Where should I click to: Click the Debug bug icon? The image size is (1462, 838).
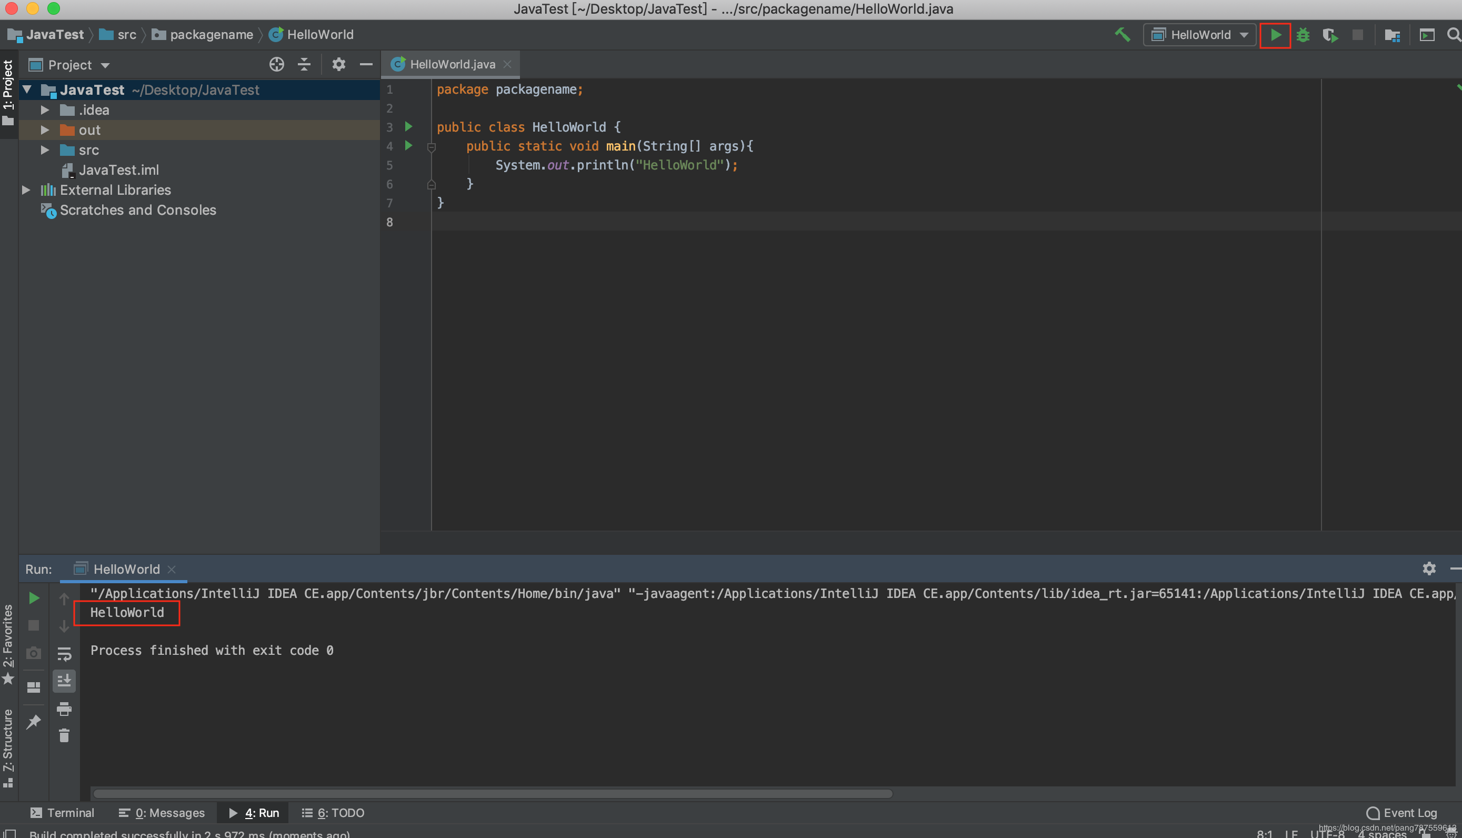[x=1303, y=35]
